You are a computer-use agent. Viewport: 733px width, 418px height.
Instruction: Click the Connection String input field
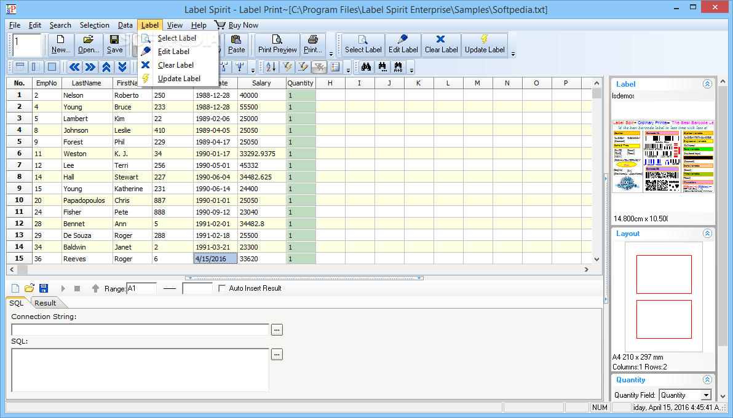pyautogui.click(x=140, y=329)
